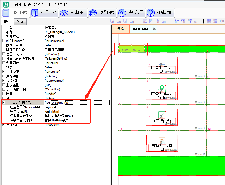Expand the 超级链接 property group
Image resolution: width=225 pixels, height=185 pixels.
tap(4, 85)
